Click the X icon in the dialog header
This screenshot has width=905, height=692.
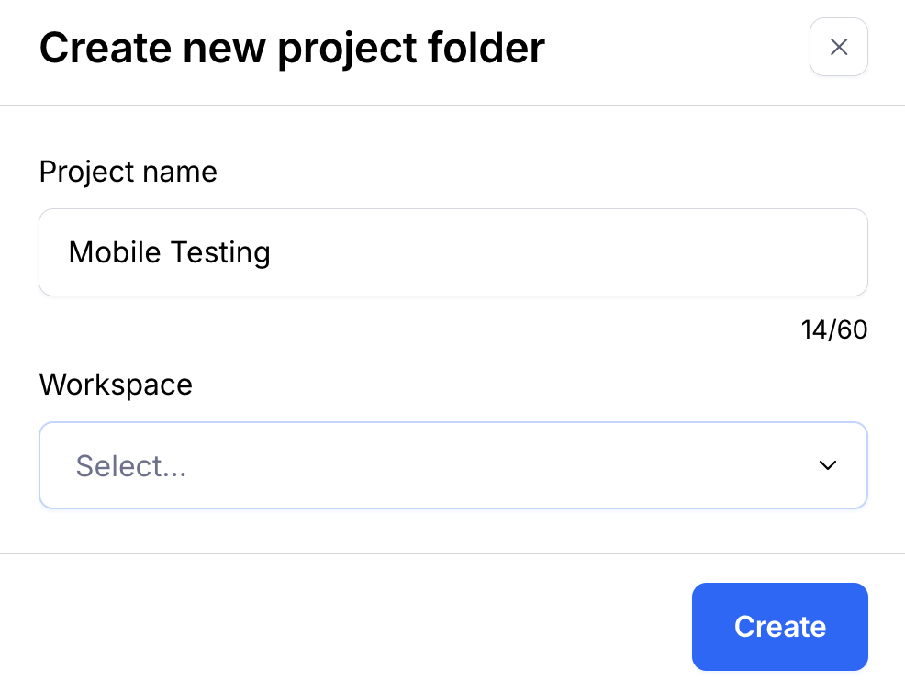pyautogui.click(x=838, y=47)
